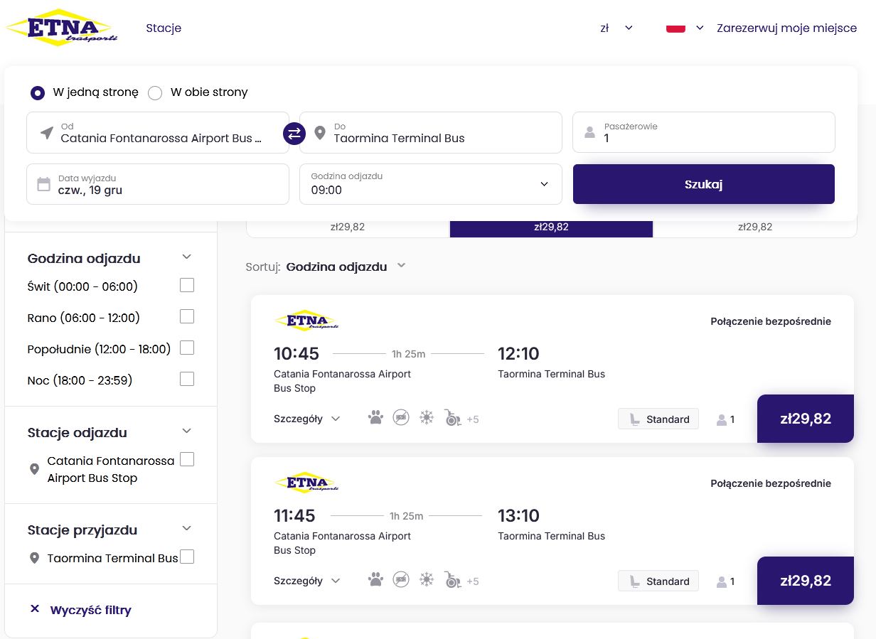Select the 'W obie strony' round trip option
The height and width of the screenshot is (639, 876).
point(155,92)
